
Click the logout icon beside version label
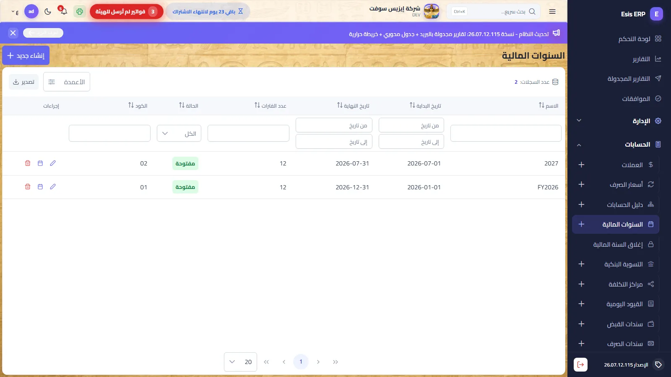(x=580, y=365)
